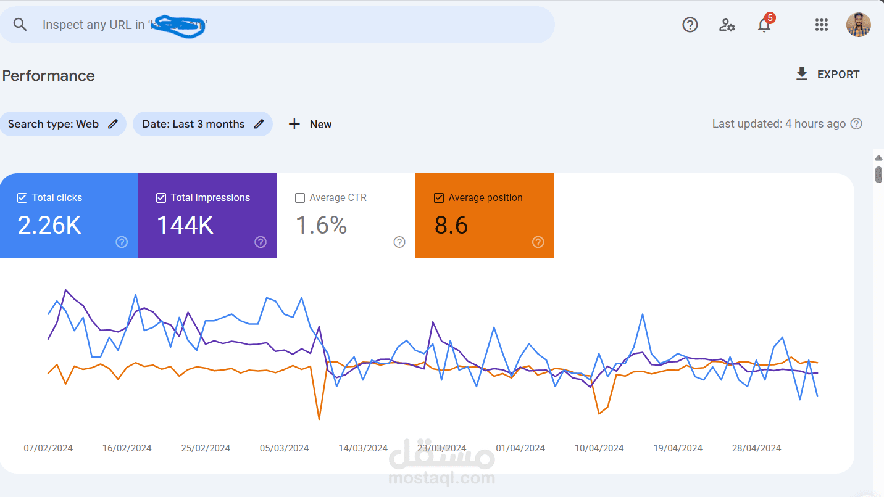Click the scrollbar up arrow
Screen dimensions: 884x497
pos(878,158)
